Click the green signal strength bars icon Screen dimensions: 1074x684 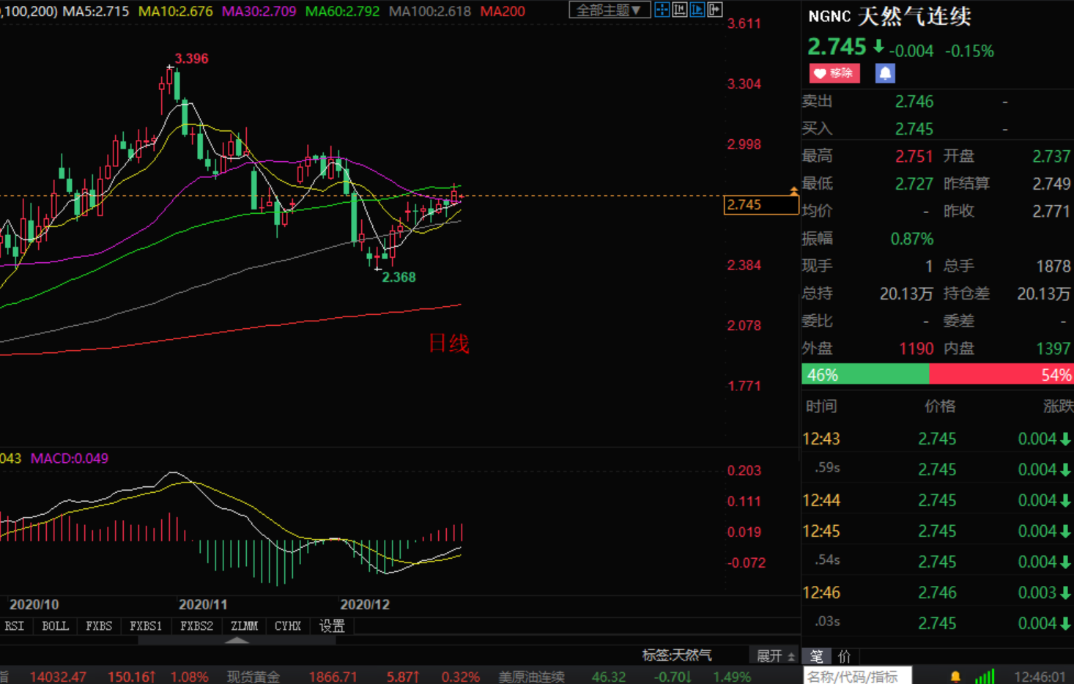pyautogui.click(x=985, y=676)
